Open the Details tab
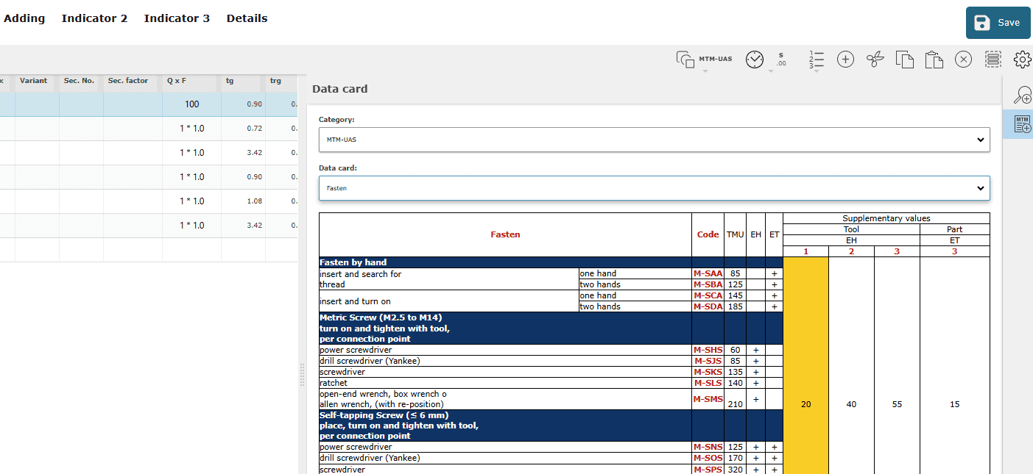This screenshot has height=474, width=1033. tap(247, 18)
